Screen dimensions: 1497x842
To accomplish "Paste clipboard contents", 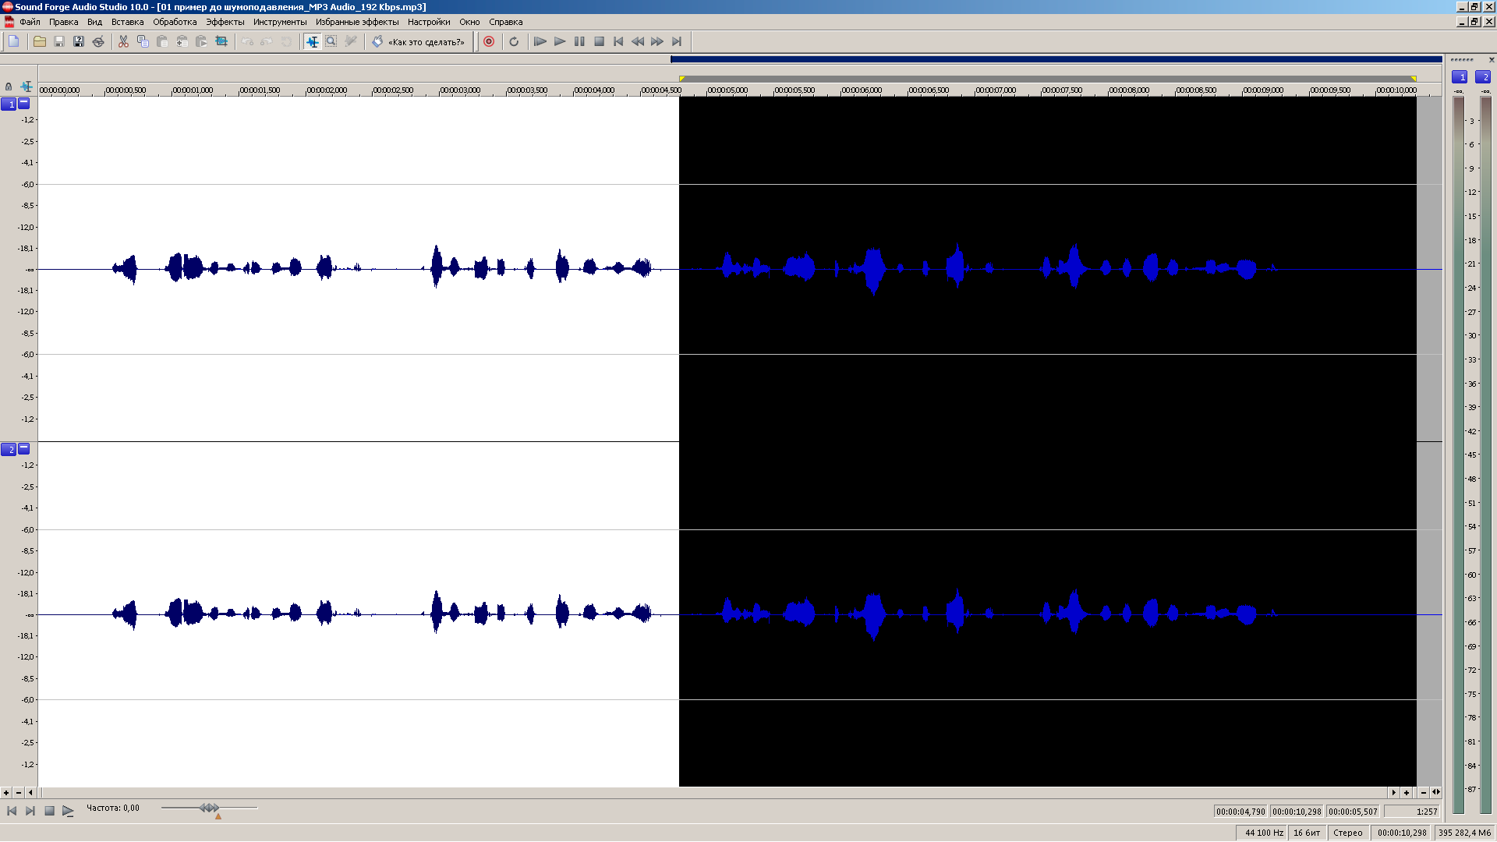I will [162, 41].
